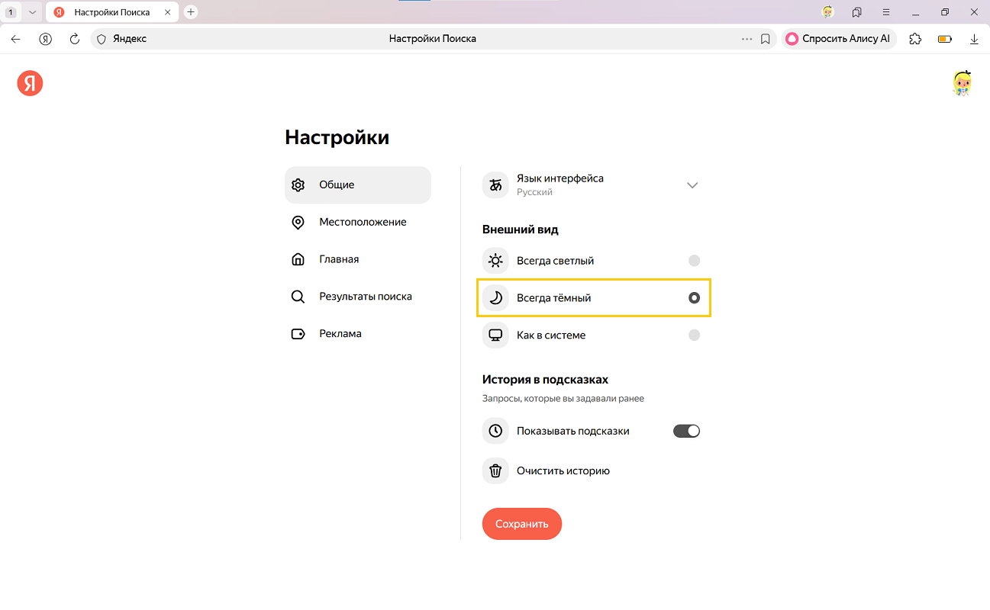
Task: Select the 'Всегда светлый' theme option
Action: tap(694, 261)
